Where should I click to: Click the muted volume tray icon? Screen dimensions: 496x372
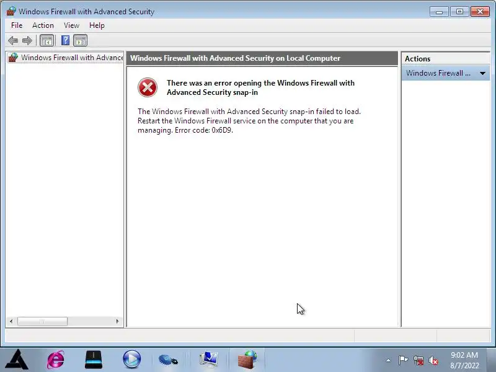coord(433,360)
